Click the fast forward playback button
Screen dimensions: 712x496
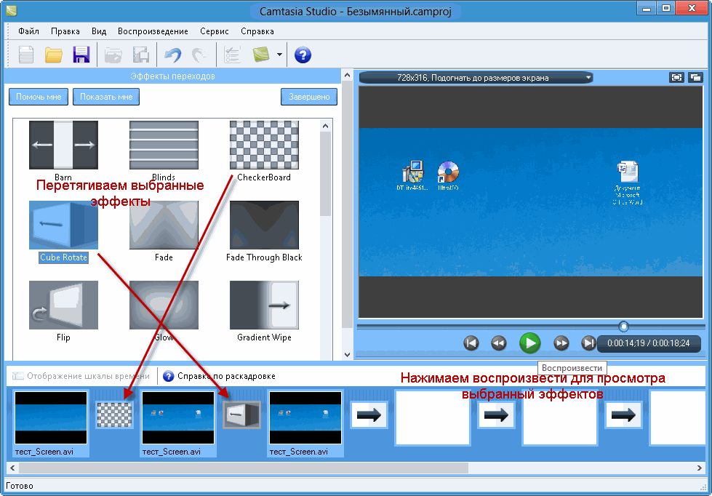[x=561, y=343]
